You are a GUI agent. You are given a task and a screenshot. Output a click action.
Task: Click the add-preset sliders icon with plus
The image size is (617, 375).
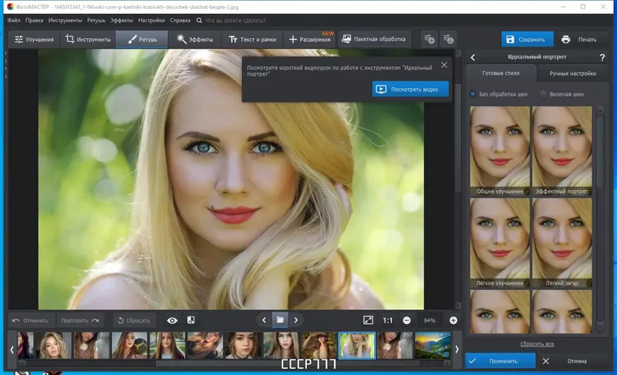click(430, 39)
